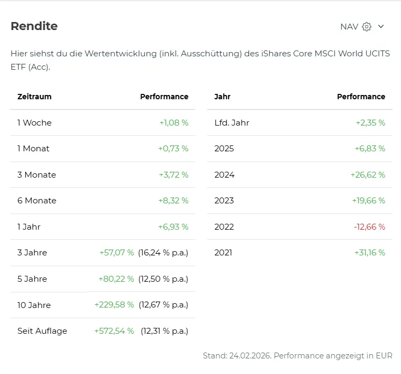Click the NAV label text
The width and height of the screenshot is (401, 374).
coord(349,27)
